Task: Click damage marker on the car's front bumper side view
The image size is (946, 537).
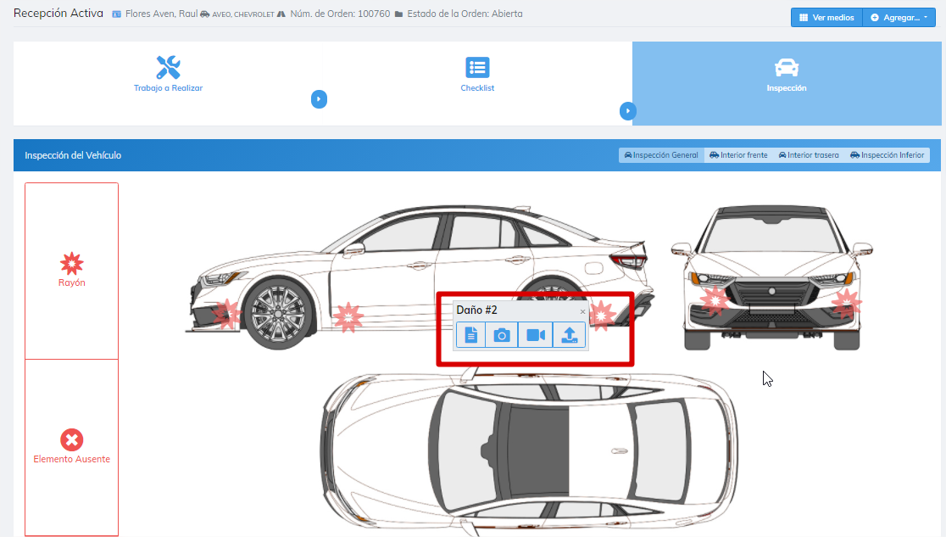Action: pos(225,313)
